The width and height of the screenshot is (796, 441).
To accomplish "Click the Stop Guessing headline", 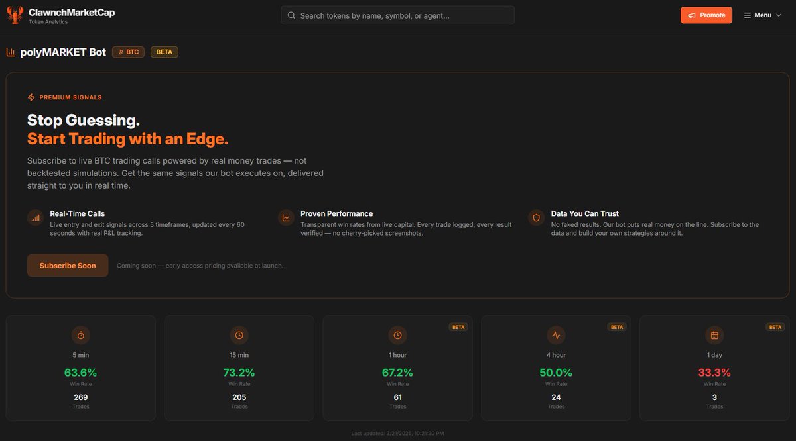I will [x=84, y=121].
